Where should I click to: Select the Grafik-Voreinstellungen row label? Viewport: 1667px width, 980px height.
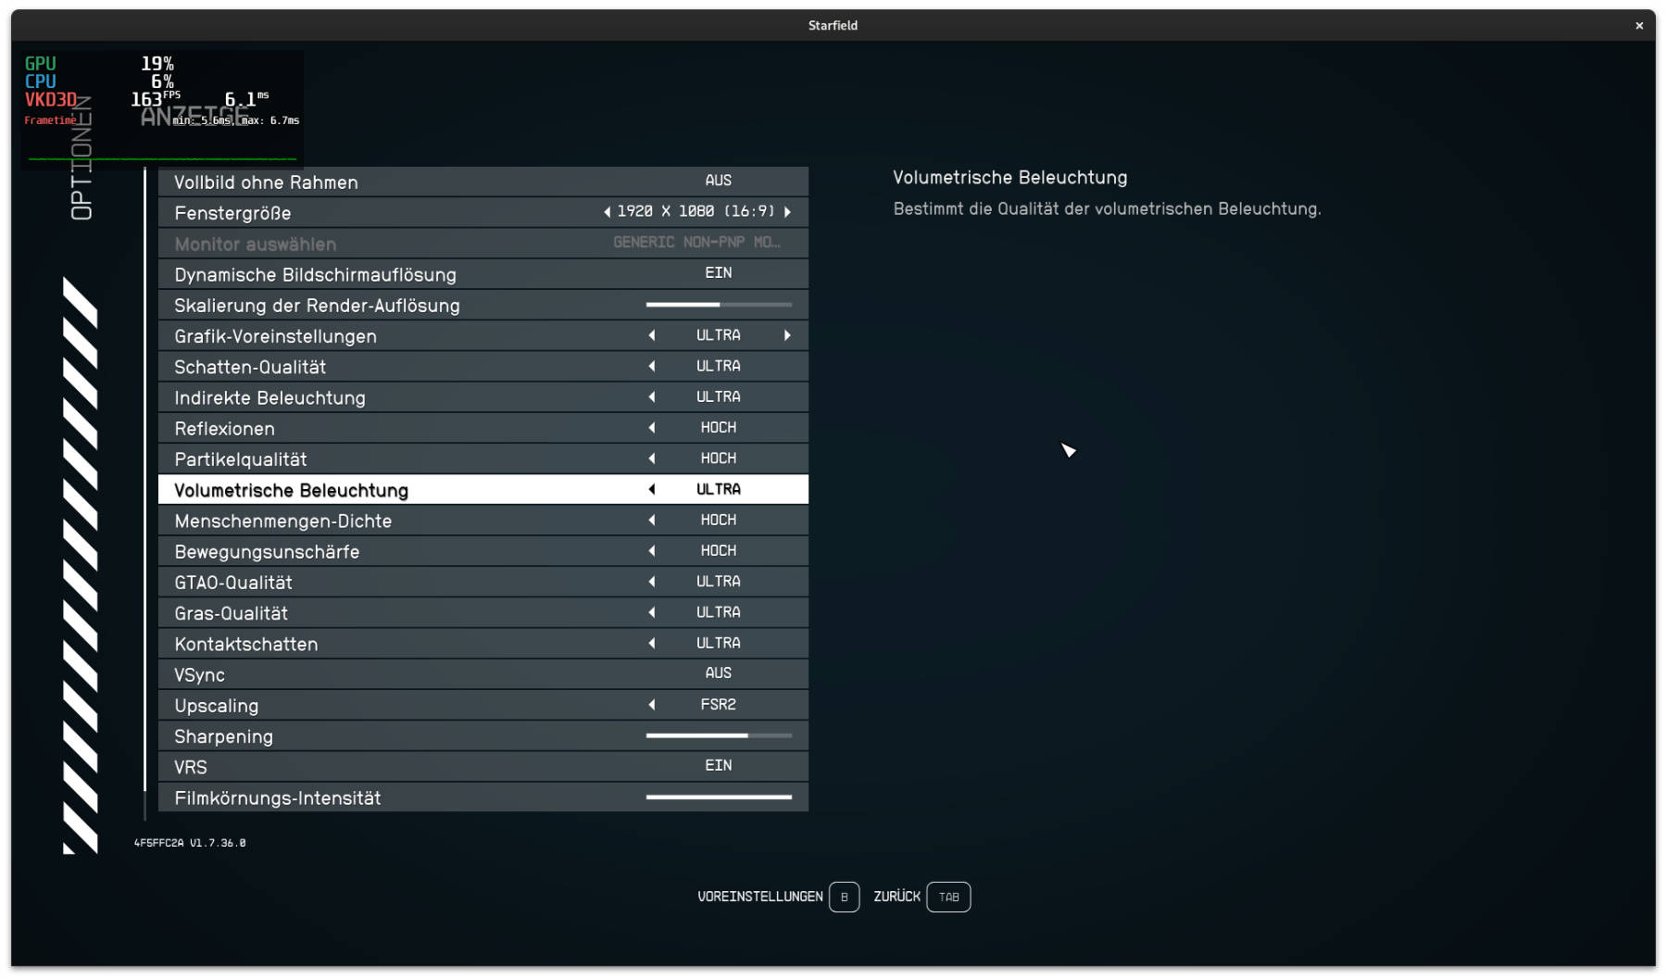(275, 336)
